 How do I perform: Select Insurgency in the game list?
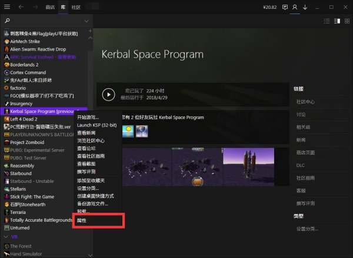pyautogui.click(x=21, y=103)
